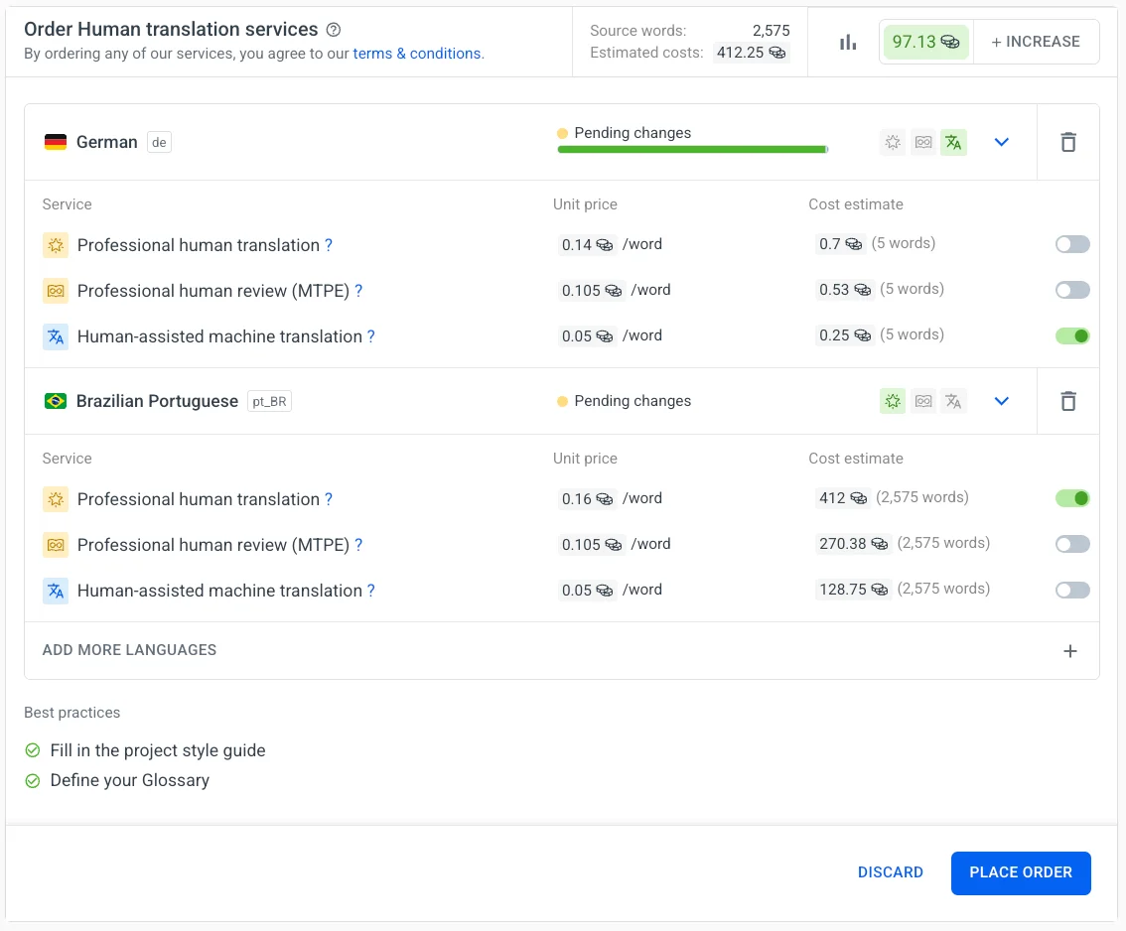Collapse the German section chevron
The width and height of the screenshot is (1126, 931).
click(1002, 142)
